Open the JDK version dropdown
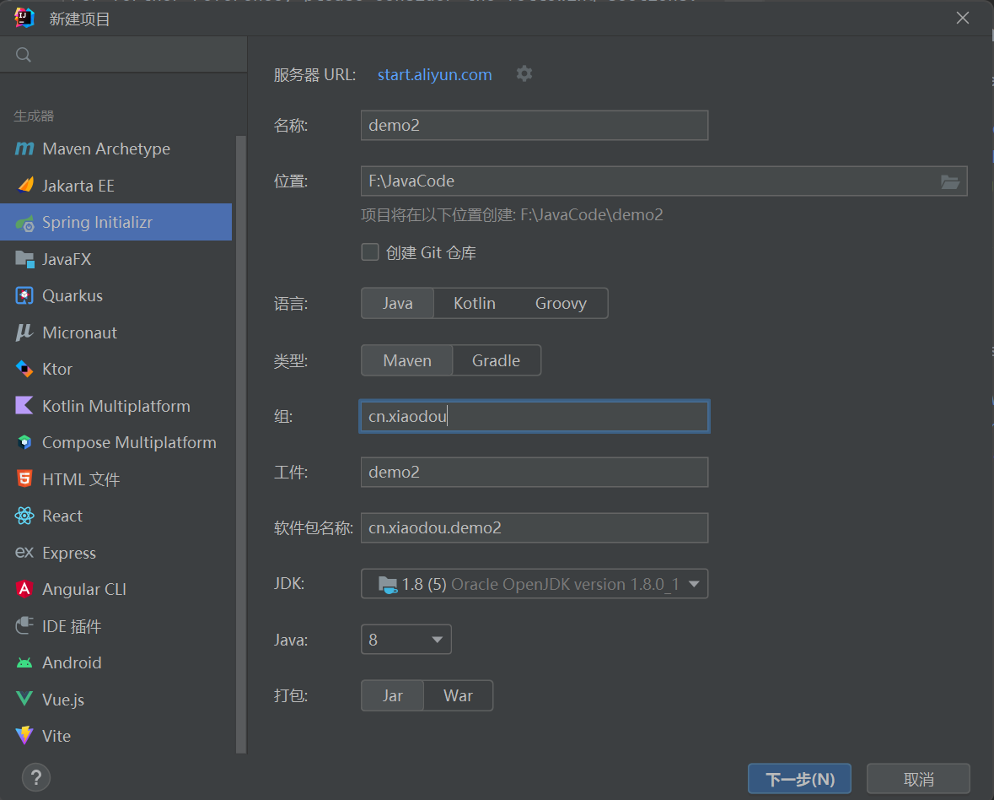This screenshot has height=800, width=994. coord(535,584)
